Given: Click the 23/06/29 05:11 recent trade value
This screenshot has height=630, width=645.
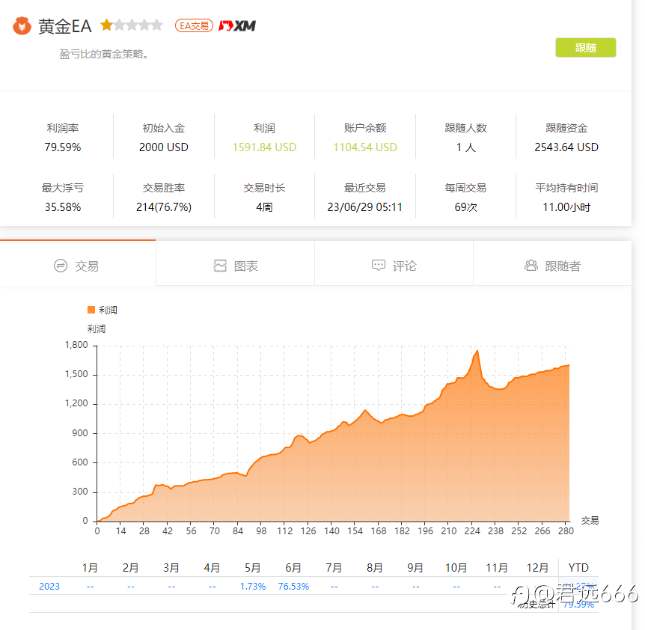Looking at the screenshot, I should pos(365,207).
